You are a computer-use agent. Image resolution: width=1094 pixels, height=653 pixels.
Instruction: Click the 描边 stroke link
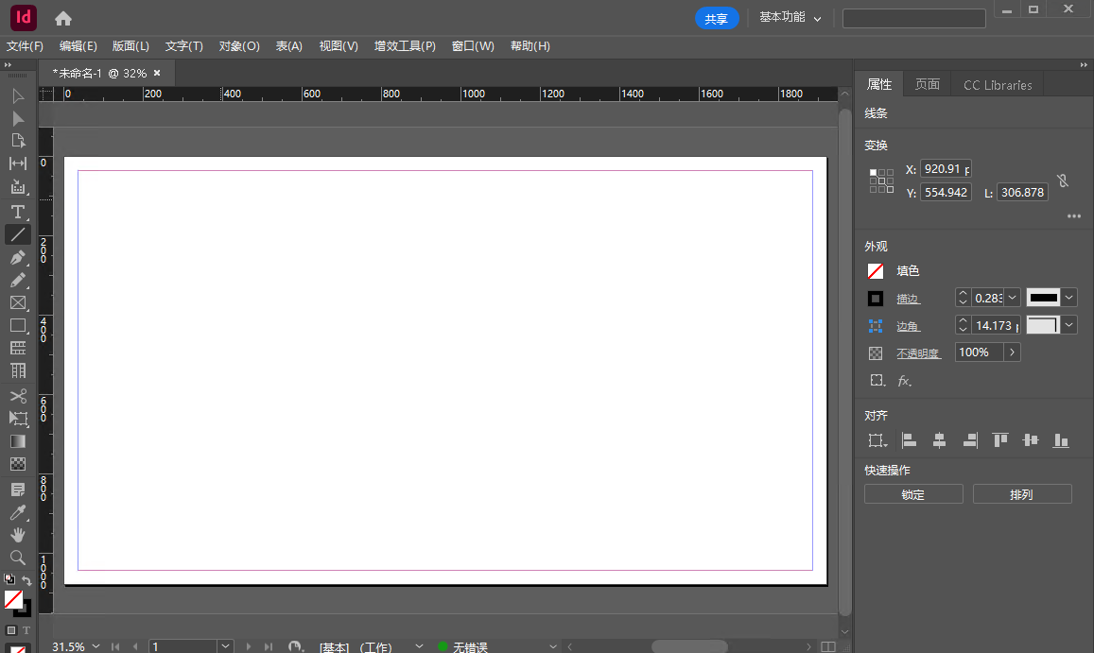pyautogui.click(x=908, y=299)
